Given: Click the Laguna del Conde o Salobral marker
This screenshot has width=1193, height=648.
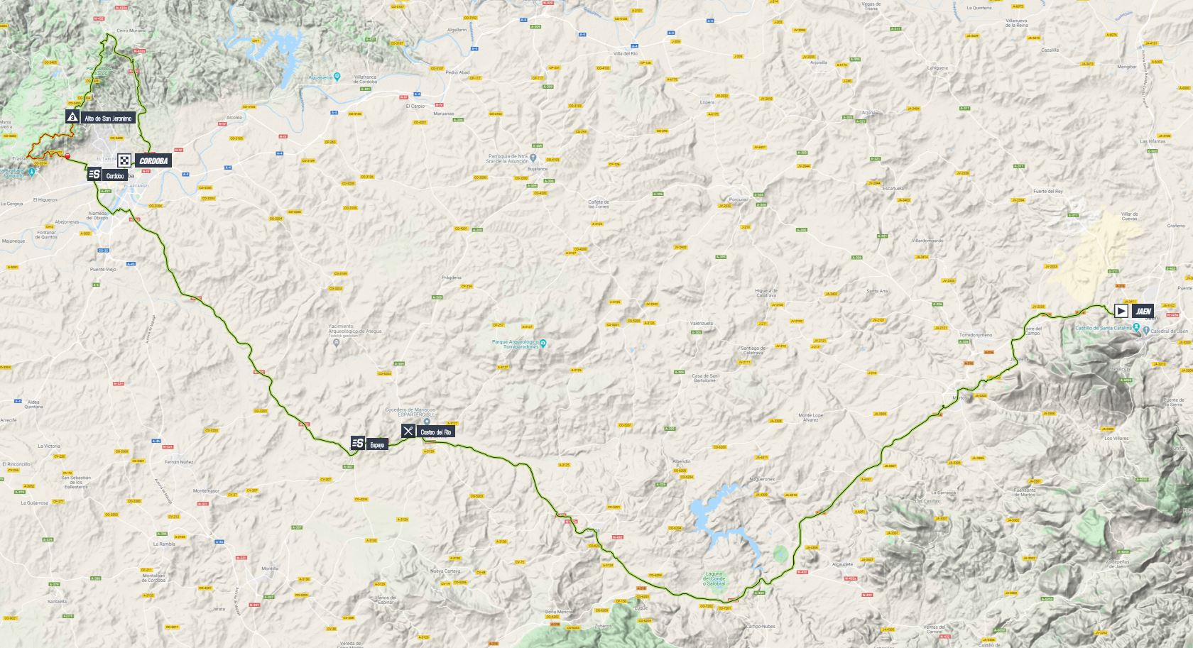Looking at the screenshot, I should tap(781, 554).
